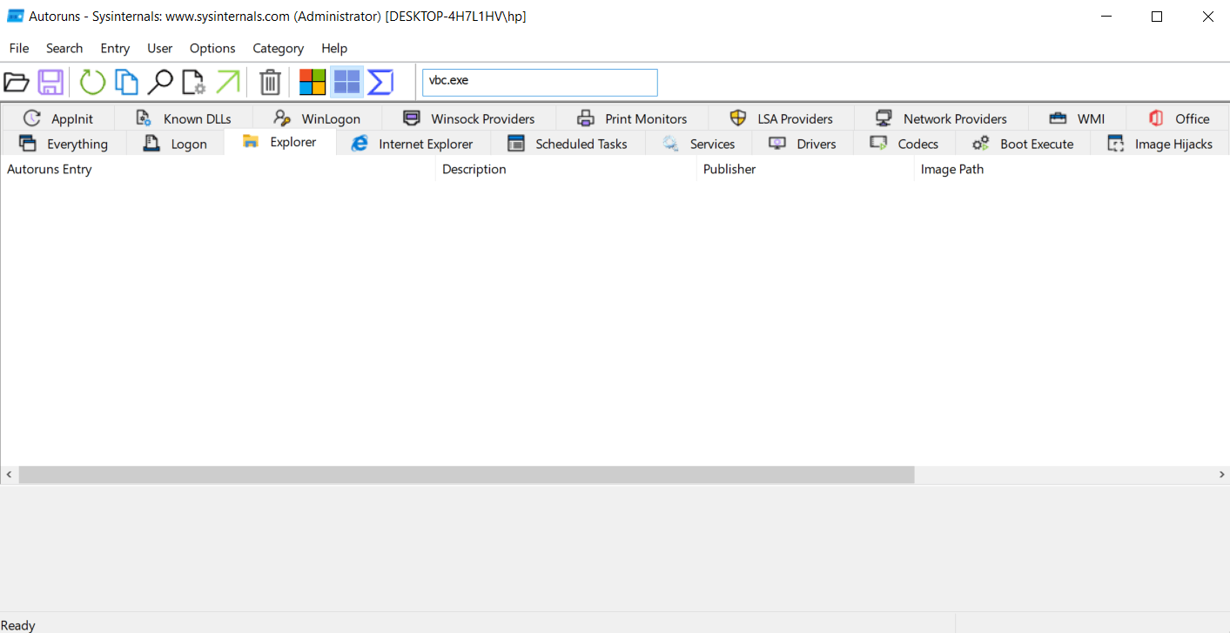Click the Autoruns title bar app icon
Viewport: 1230px width, 633px height.
click(15, 16)
